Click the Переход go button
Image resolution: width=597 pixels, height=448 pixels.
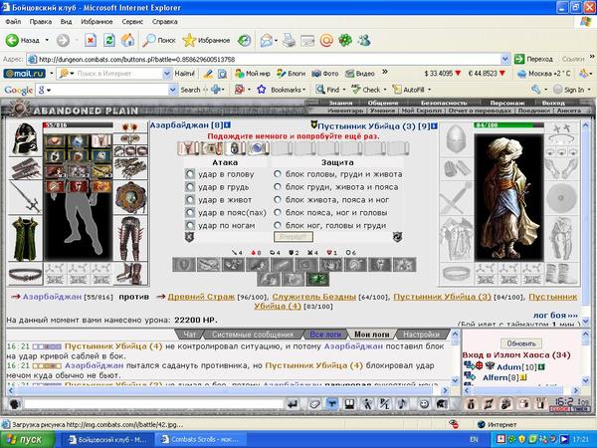pos(533,59)
